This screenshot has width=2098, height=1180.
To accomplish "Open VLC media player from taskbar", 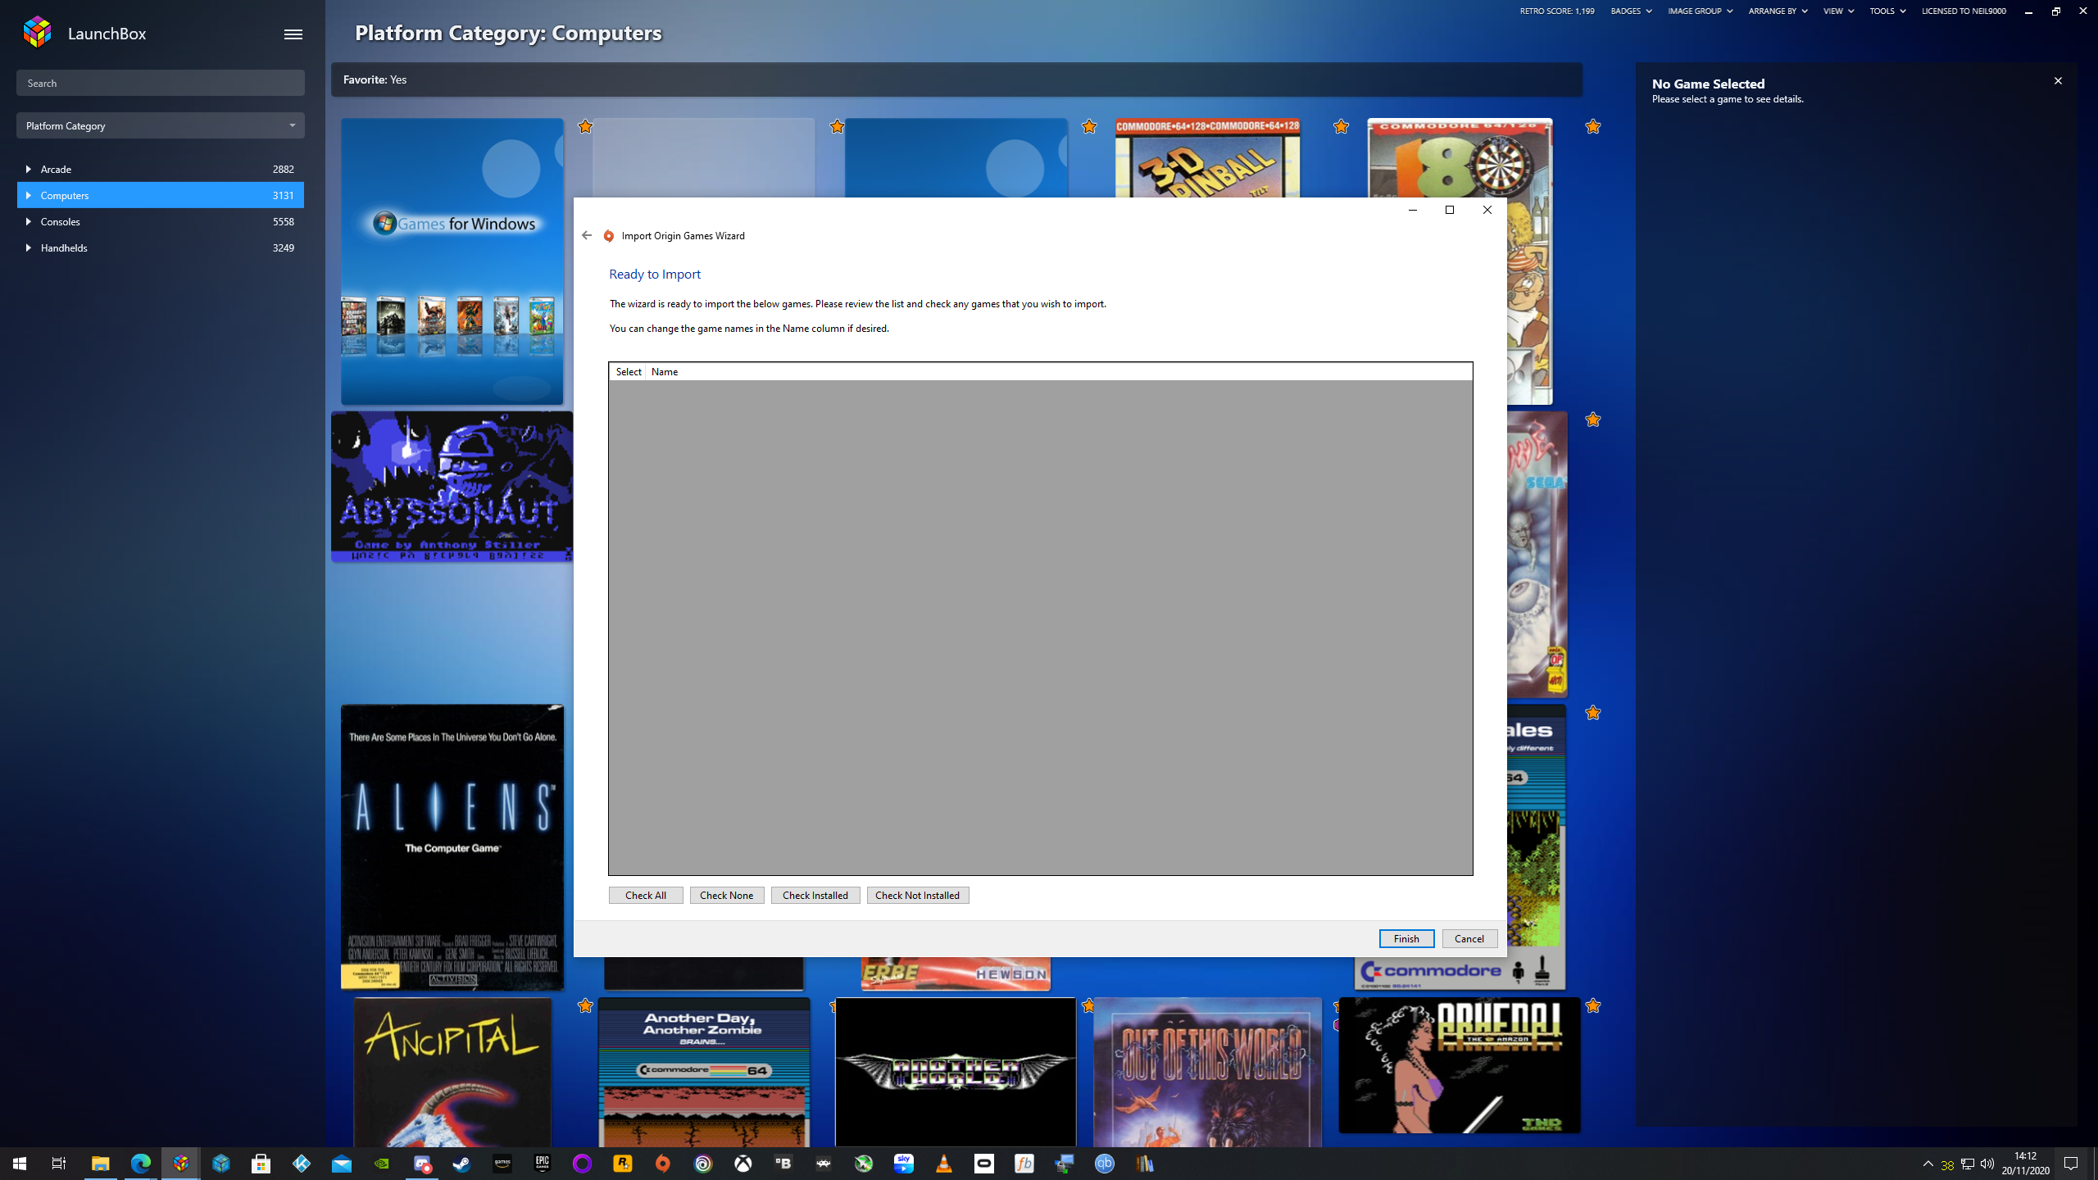I will tap(944, 1164).
